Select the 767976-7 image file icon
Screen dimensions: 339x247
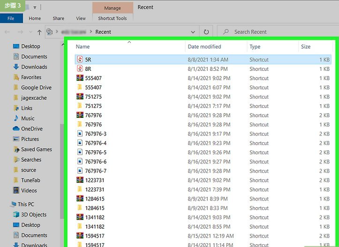click(80, 170)
